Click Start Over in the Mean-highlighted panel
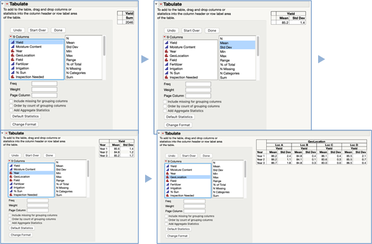 pyautogui.click(x=191, y=30)
